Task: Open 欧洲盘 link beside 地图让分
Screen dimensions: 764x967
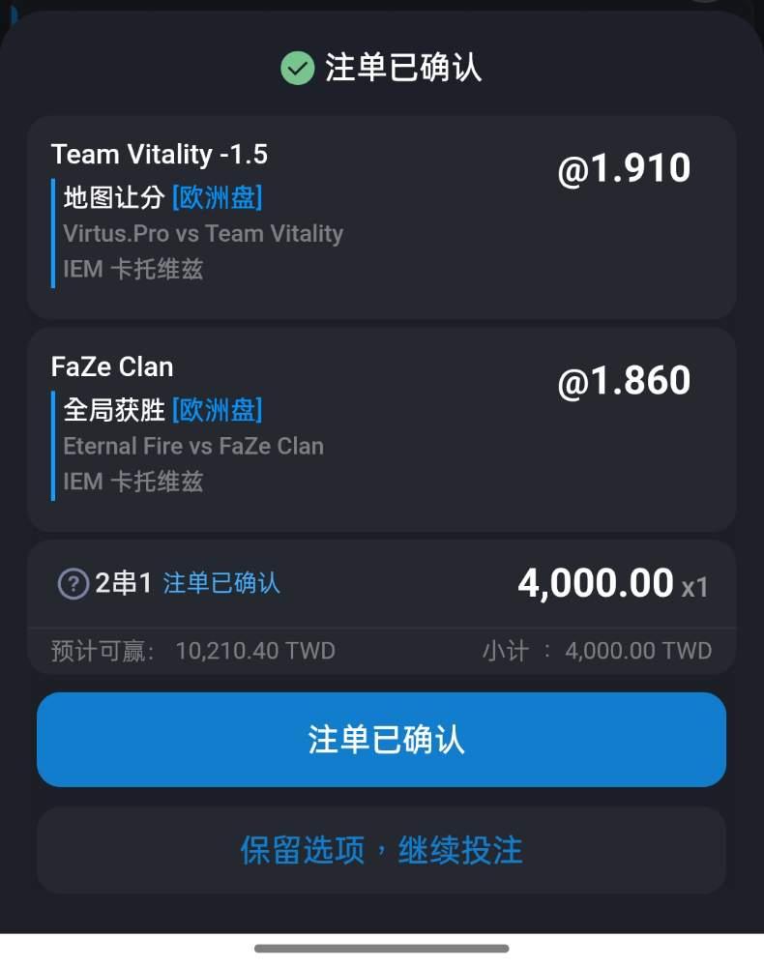Action: pos(217,198)
